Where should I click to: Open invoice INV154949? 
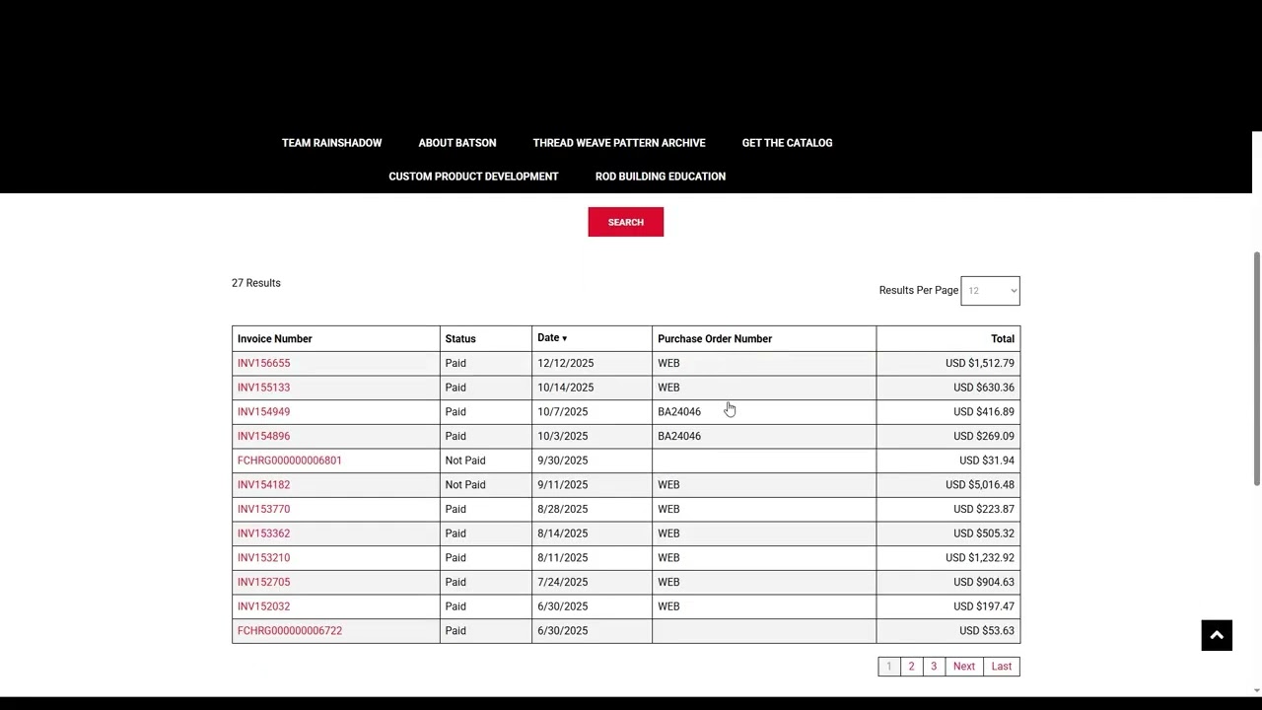tap(263, 412)
